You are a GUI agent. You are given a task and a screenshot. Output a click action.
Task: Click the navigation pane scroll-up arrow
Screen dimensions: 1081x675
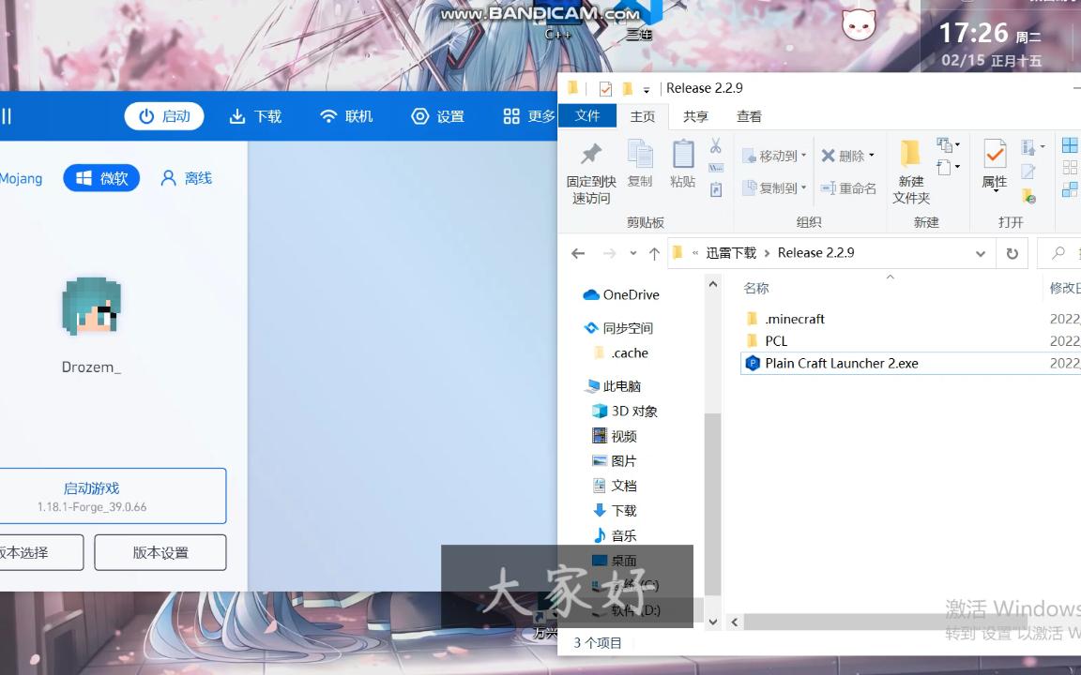(713, 284)
